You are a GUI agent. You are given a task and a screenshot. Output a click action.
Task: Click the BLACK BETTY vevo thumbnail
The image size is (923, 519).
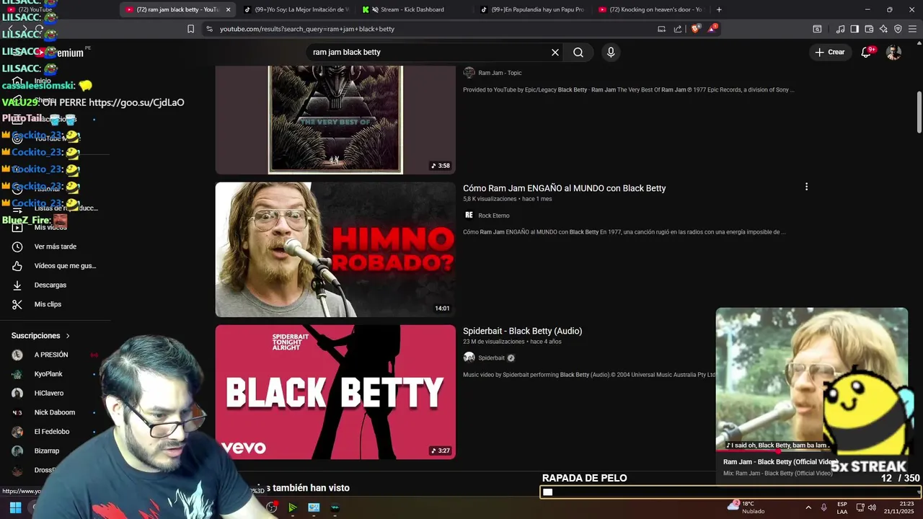tap(335, 392)
